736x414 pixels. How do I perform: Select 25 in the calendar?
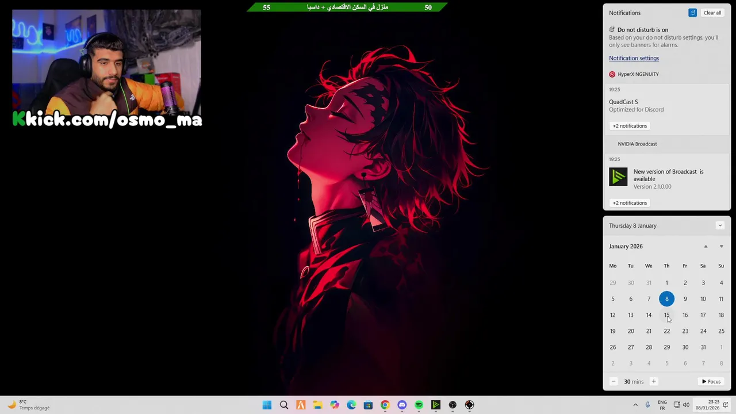coord(721,331)
